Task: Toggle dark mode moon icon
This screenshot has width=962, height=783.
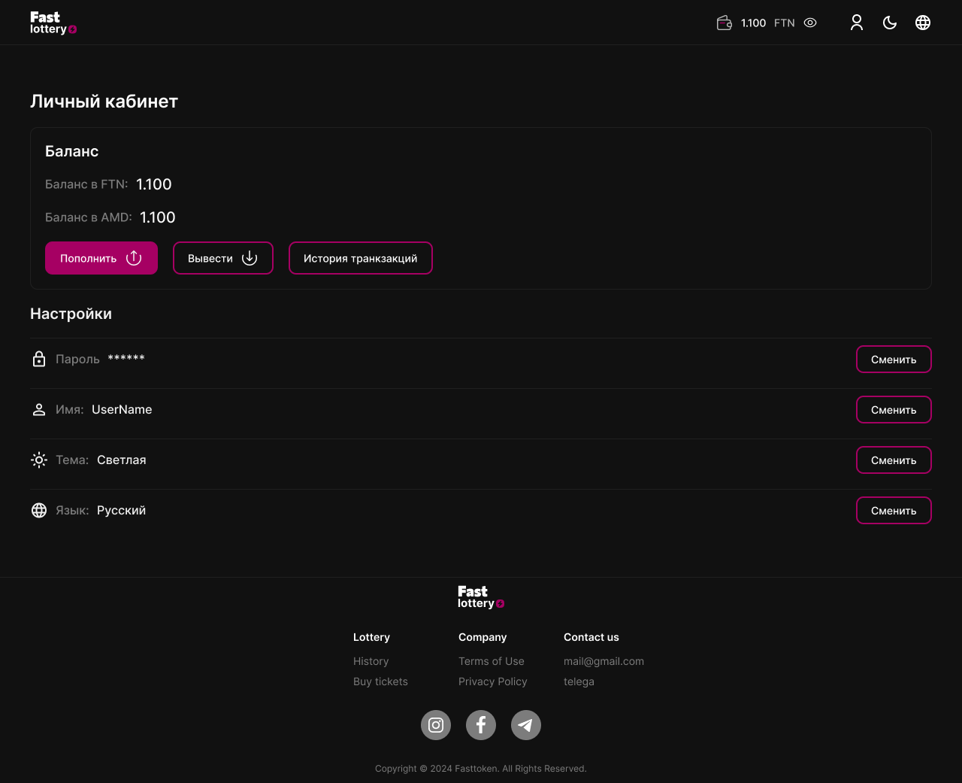Action: (890, 23)
